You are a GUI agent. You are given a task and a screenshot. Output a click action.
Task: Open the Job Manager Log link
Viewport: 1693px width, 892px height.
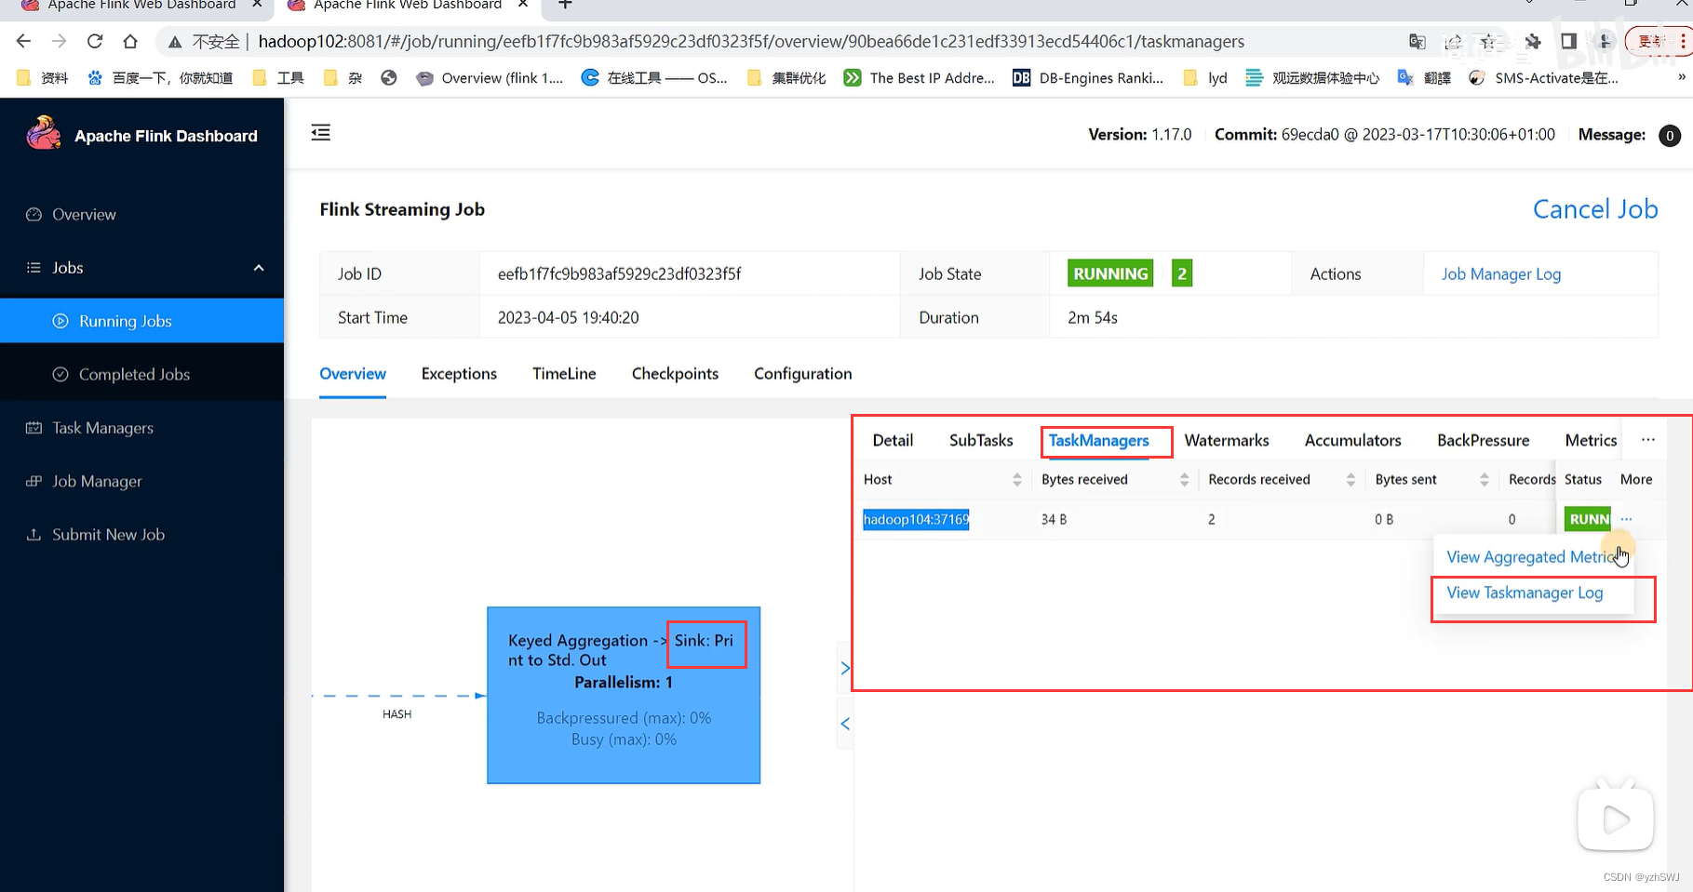(x=1501, y=274)
